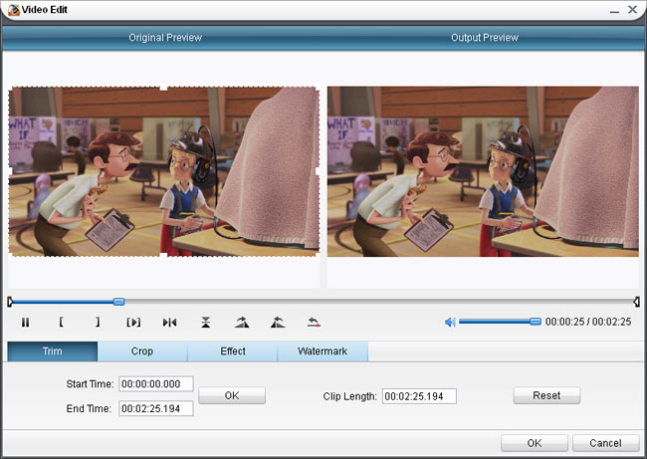Click the Output Preview video frame
647x459 pixels.
tap(483, 171)
